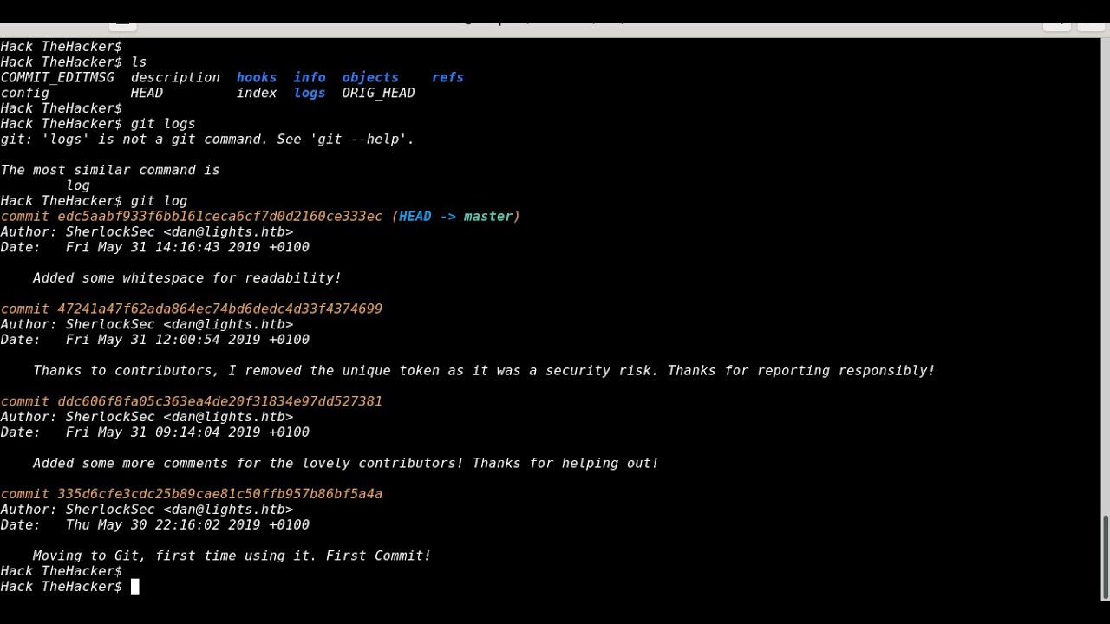Click the typed 'git log' command
1110x624 pixels.
point(159,201)
